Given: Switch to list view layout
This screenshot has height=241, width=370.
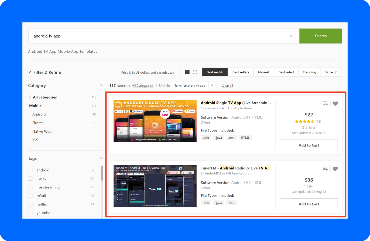Looking at the screenshot, I should point(188,72).
